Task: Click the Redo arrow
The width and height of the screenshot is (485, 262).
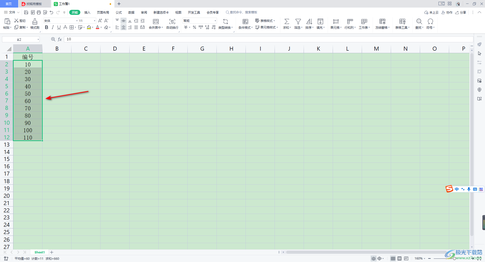Action: (58, 12)
